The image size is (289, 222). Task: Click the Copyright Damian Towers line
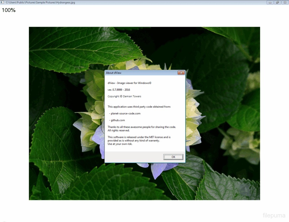coord(124,96)
